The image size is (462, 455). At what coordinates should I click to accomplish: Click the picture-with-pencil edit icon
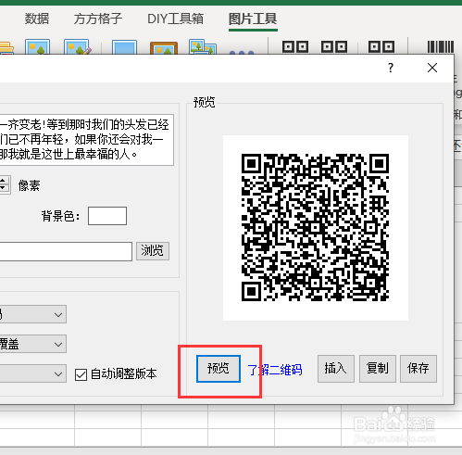77,47
